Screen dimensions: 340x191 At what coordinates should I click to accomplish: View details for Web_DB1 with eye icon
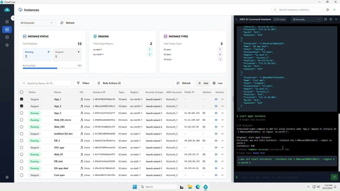point(216,127)
